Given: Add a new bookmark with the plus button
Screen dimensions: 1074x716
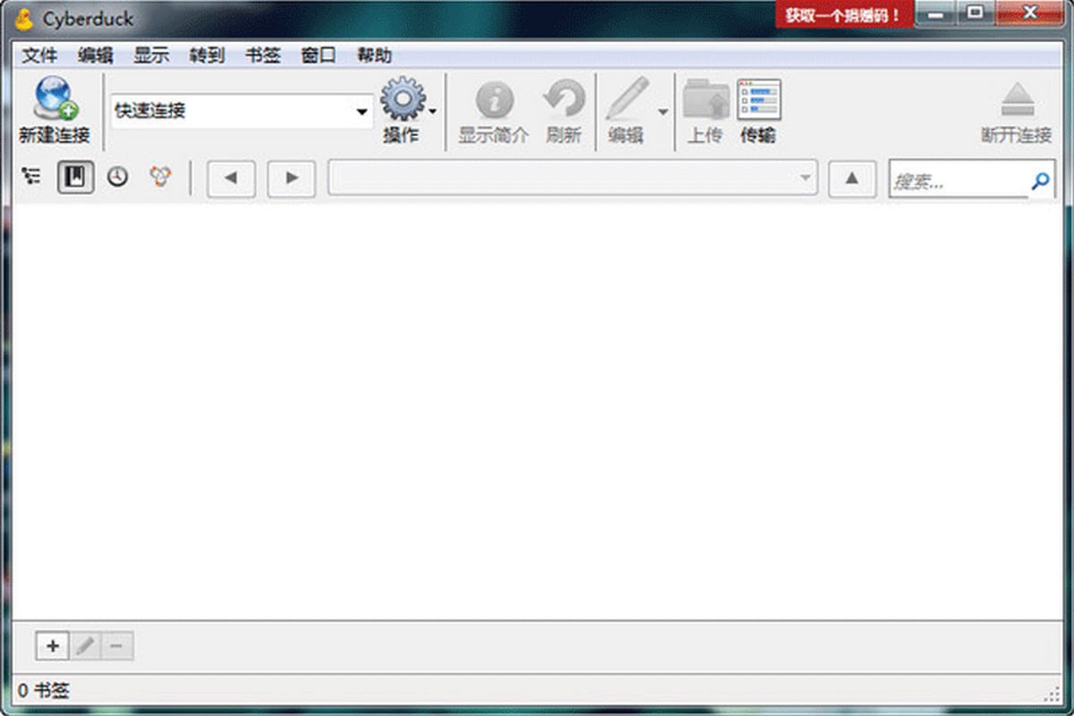Looking at the screenshot, I should tap(51, 645).
